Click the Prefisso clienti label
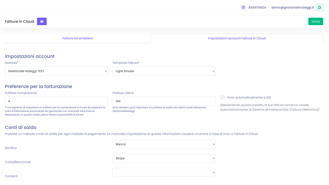The image size is (329, 185). click(123, 93)
